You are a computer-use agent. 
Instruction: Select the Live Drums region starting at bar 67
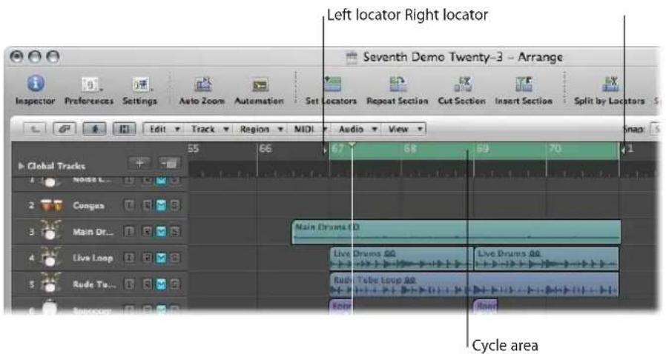401,258
